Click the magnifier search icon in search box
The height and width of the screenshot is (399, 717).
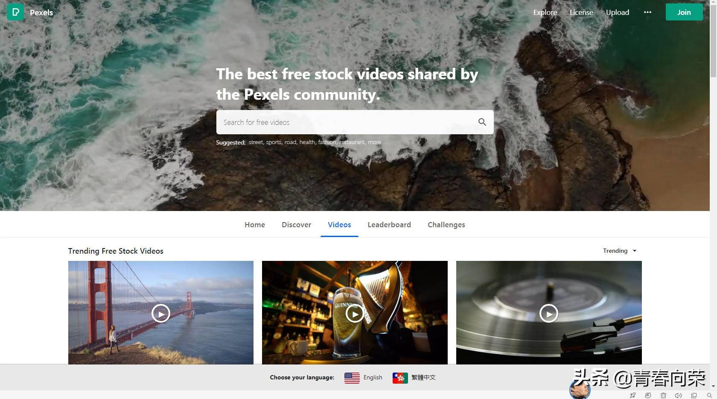[482, 122]
